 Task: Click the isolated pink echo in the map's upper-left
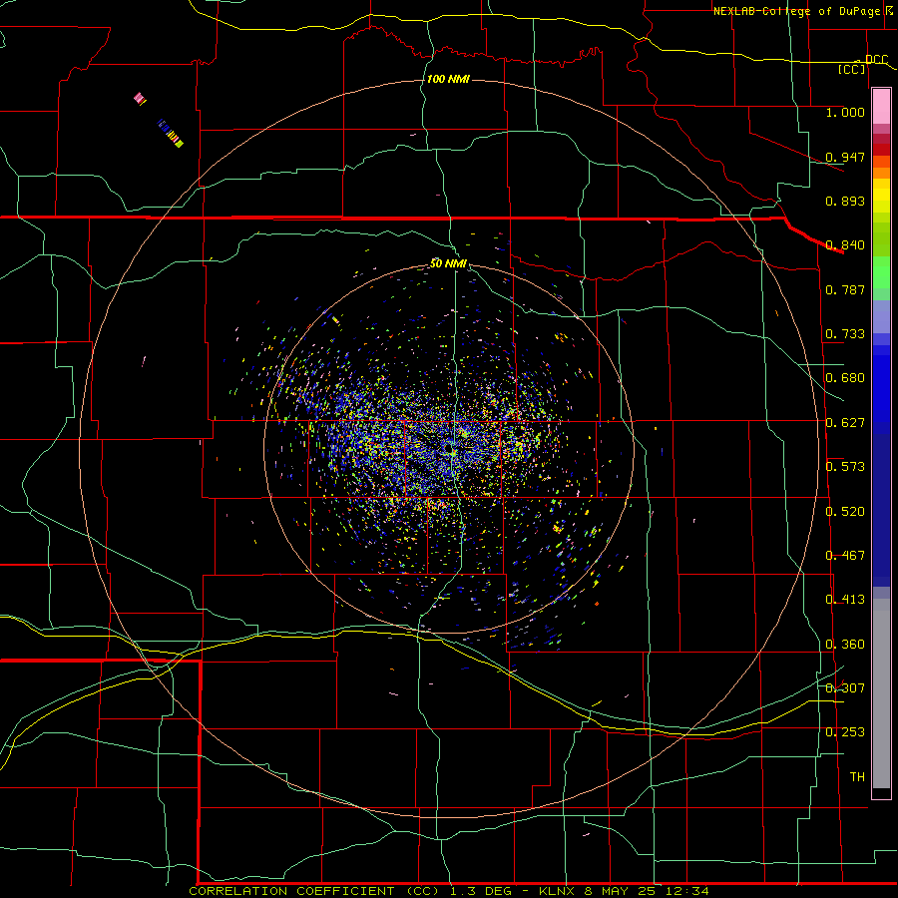[139, 98]
